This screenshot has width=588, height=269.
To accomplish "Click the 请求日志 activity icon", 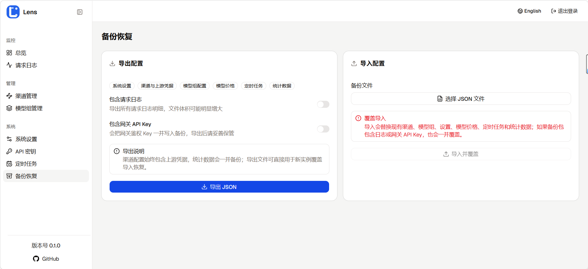I will pyautogui.click(x=9, y=65).
